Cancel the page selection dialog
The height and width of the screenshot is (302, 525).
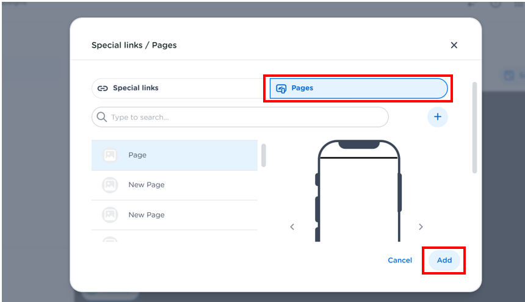tap(400, 261)
